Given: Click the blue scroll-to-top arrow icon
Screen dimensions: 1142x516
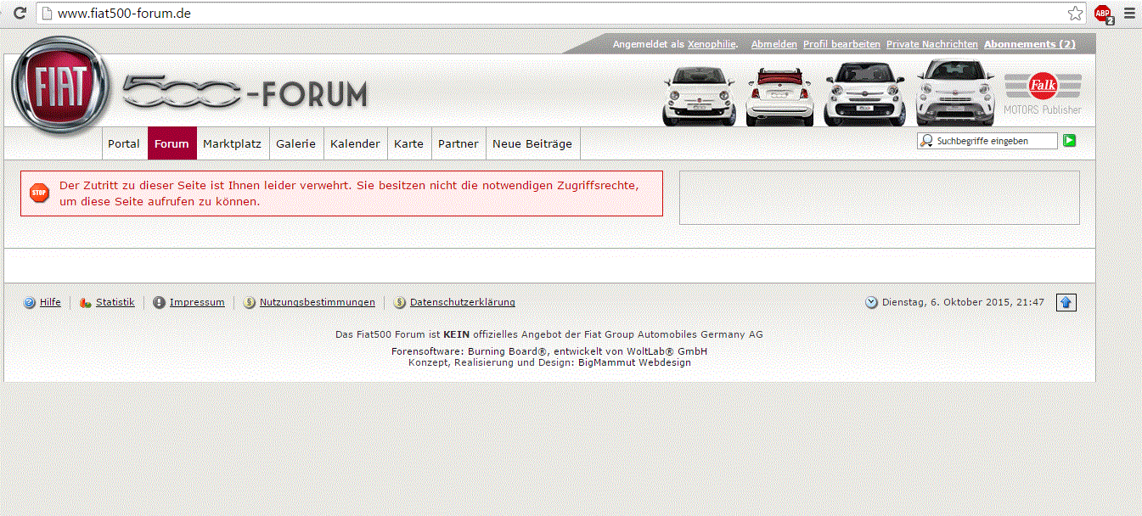Looking at the screenshot, I should coord(1066,302).
